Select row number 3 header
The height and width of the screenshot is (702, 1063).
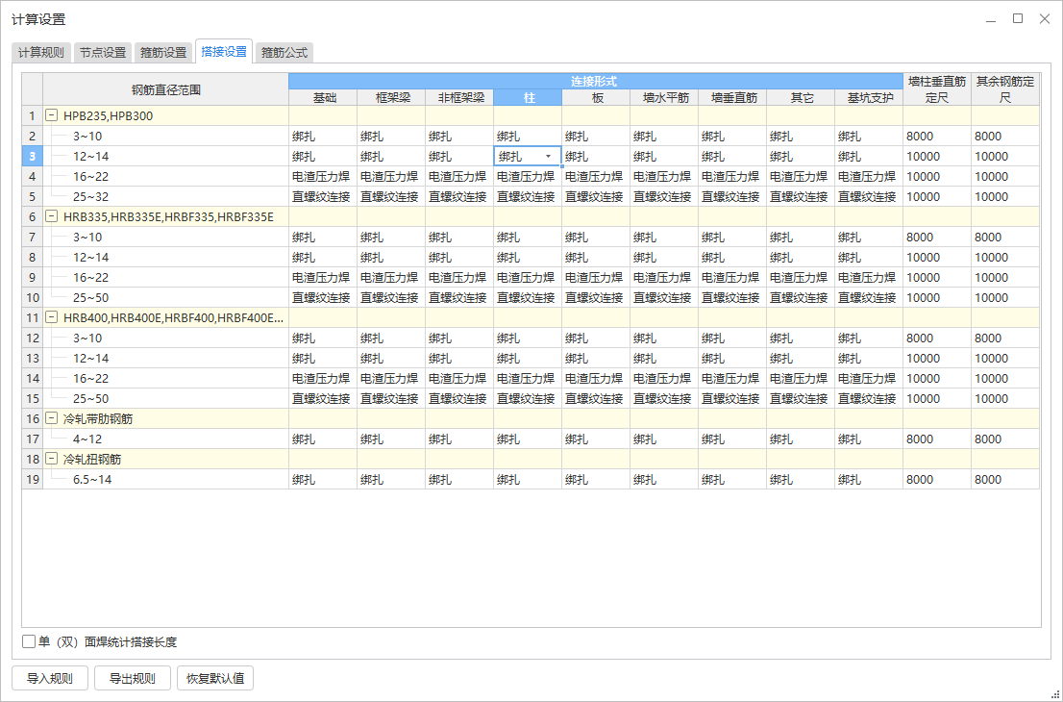click(33, 157)
